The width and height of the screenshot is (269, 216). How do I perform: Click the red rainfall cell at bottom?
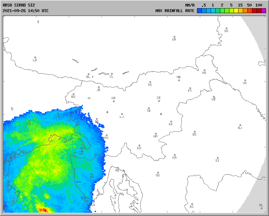click(43, 209)
